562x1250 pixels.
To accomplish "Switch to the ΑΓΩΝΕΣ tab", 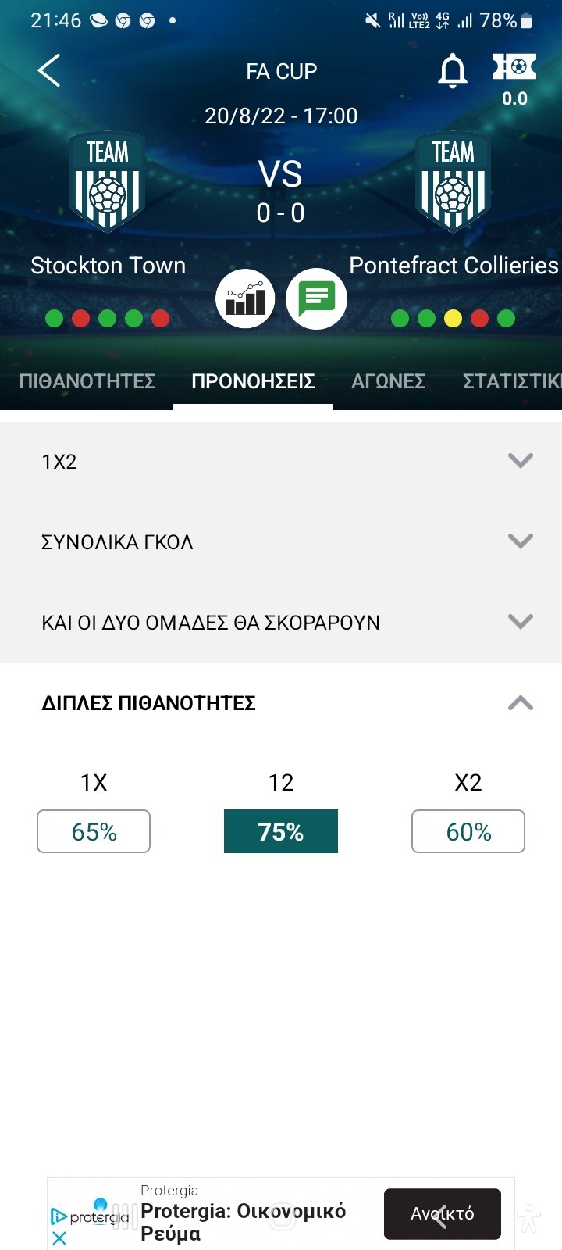I will click(389, 381).
